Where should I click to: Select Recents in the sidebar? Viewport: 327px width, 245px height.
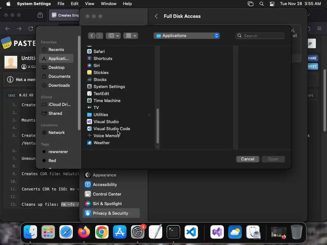point(56,49)
